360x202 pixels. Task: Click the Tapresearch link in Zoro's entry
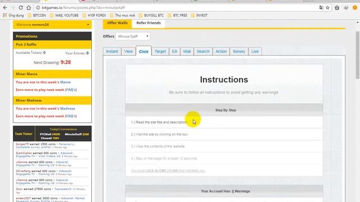(x=63, y=189)
